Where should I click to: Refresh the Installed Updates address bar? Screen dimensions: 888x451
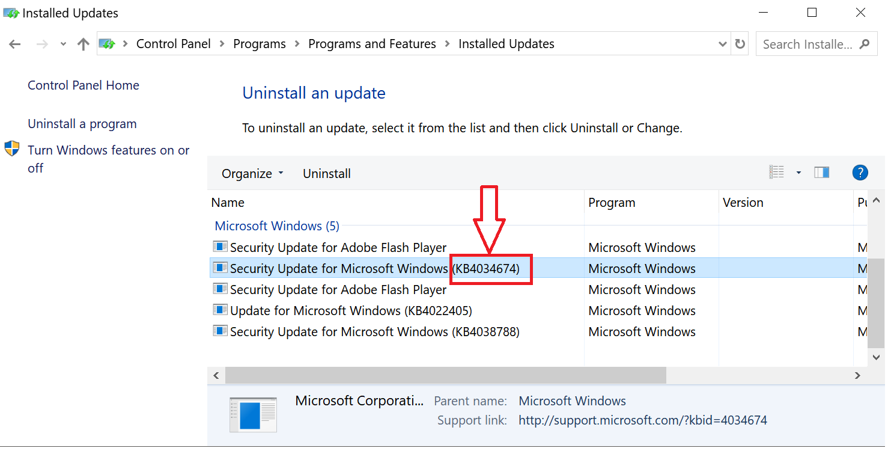740,44
